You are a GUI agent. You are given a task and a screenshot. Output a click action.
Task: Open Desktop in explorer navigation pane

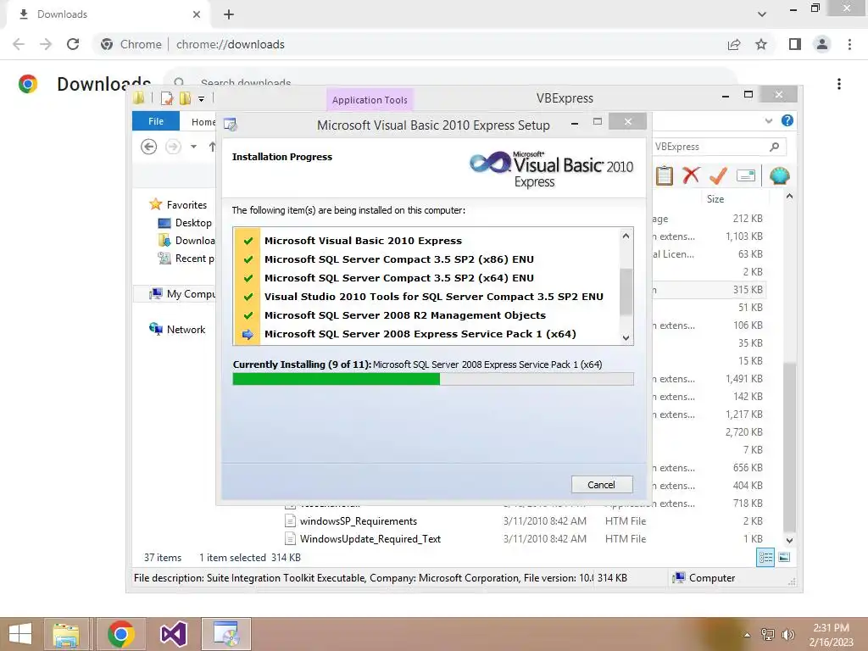pos(193,223)
